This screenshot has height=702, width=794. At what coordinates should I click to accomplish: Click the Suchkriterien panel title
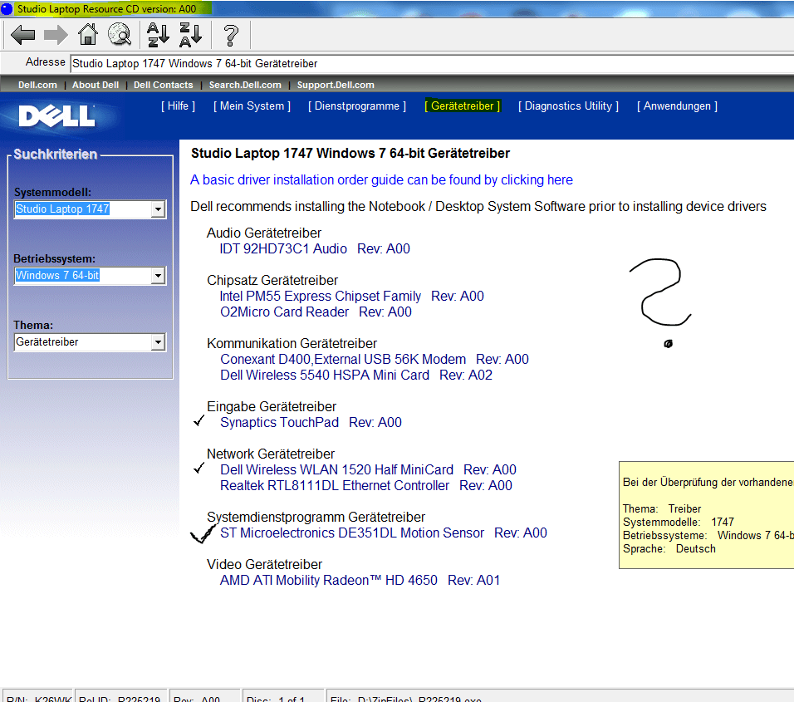pyautogui.click(x=55, y=155)
